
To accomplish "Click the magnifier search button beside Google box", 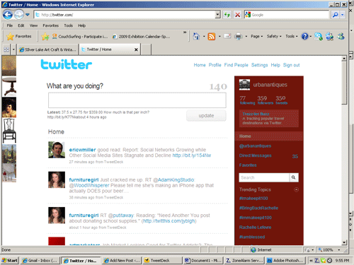I will click(335, 15).
